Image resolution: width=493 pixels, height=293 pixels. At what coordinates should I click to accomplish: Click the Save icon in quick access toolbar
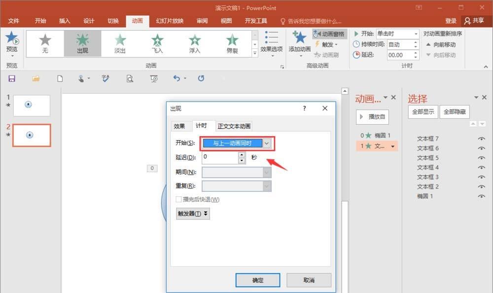tap(11, 78)
